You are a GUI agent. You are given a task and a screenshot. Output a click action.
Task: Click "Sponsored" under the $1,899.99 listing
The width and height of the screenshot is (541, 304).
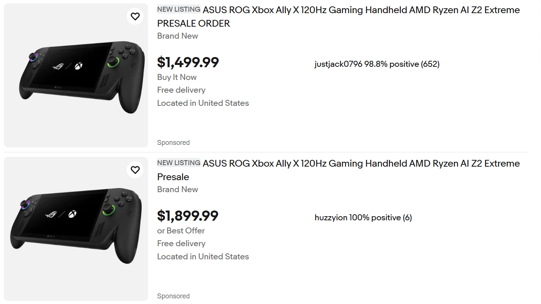click(x=173, y=296)
